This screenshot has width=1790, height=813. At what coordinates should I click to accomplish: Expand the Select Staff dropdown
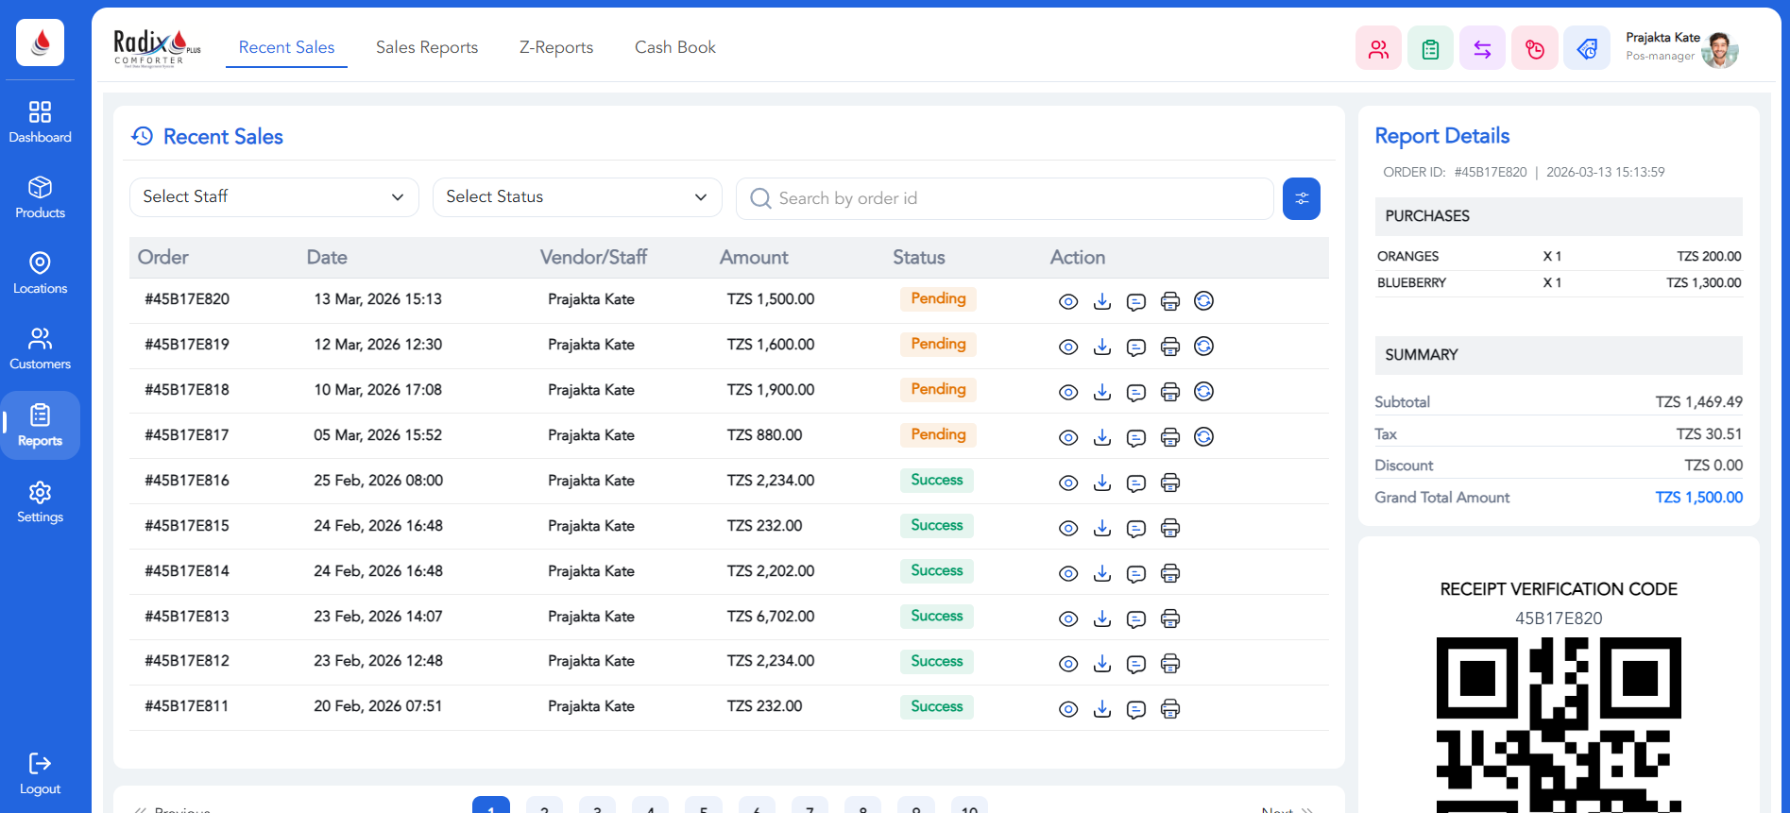[273, 197]
